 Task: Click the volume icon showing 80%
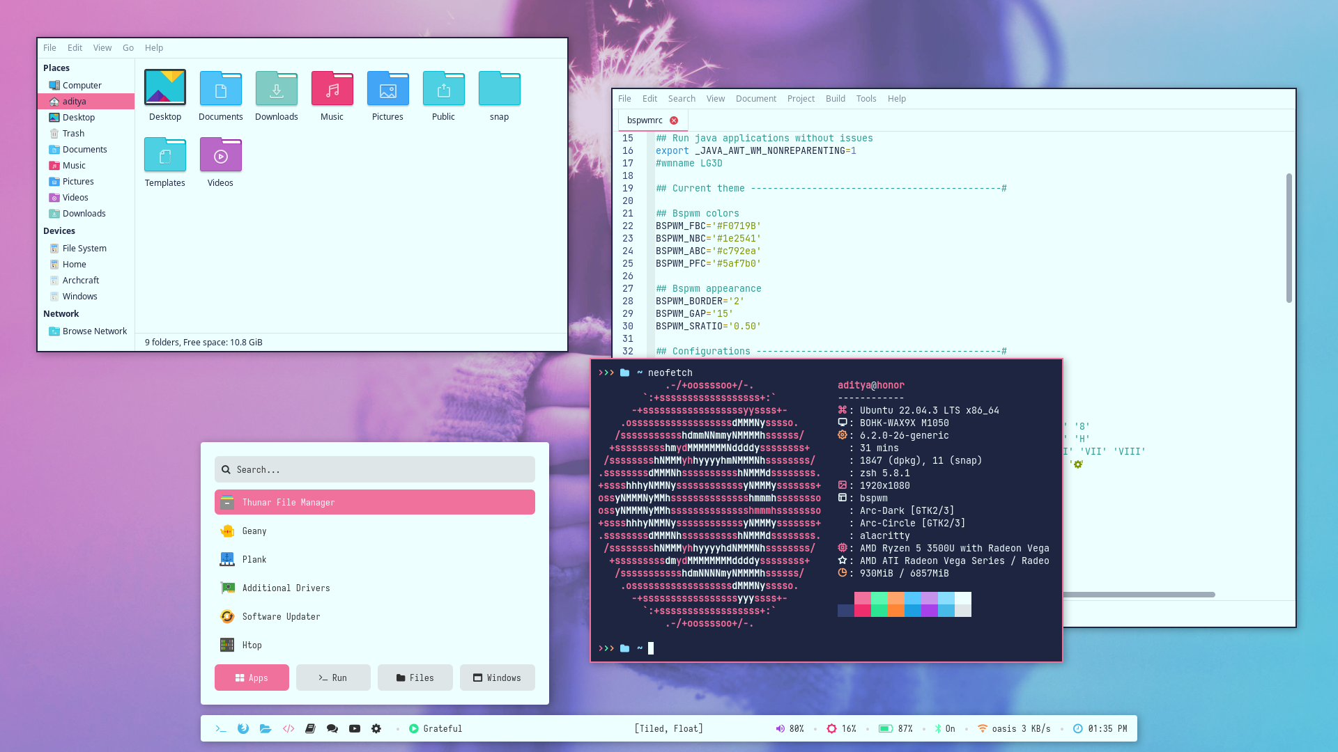point(780,728)
